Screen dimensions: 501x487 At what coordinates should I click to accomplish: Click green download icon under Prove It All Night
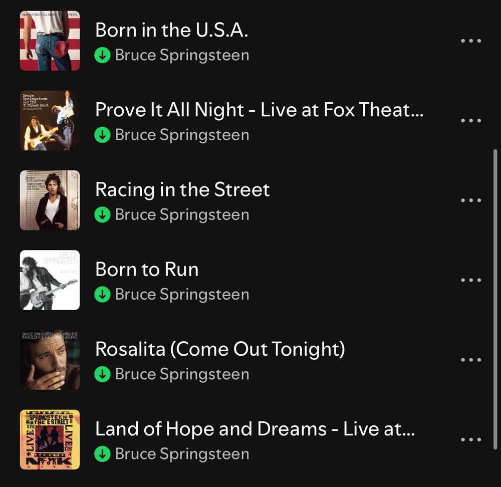(103, 135)
